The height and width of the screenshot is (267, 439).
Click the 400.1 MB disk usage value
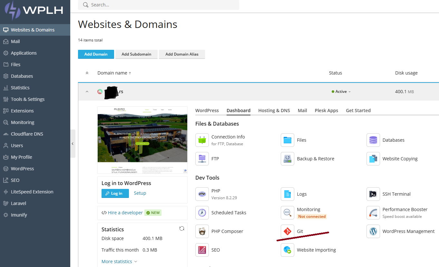tap(405, 92)
